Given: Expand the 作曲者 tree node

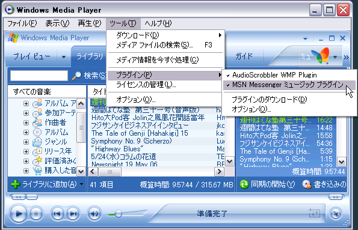Looking at the screenshot, I should coord(26,123).
